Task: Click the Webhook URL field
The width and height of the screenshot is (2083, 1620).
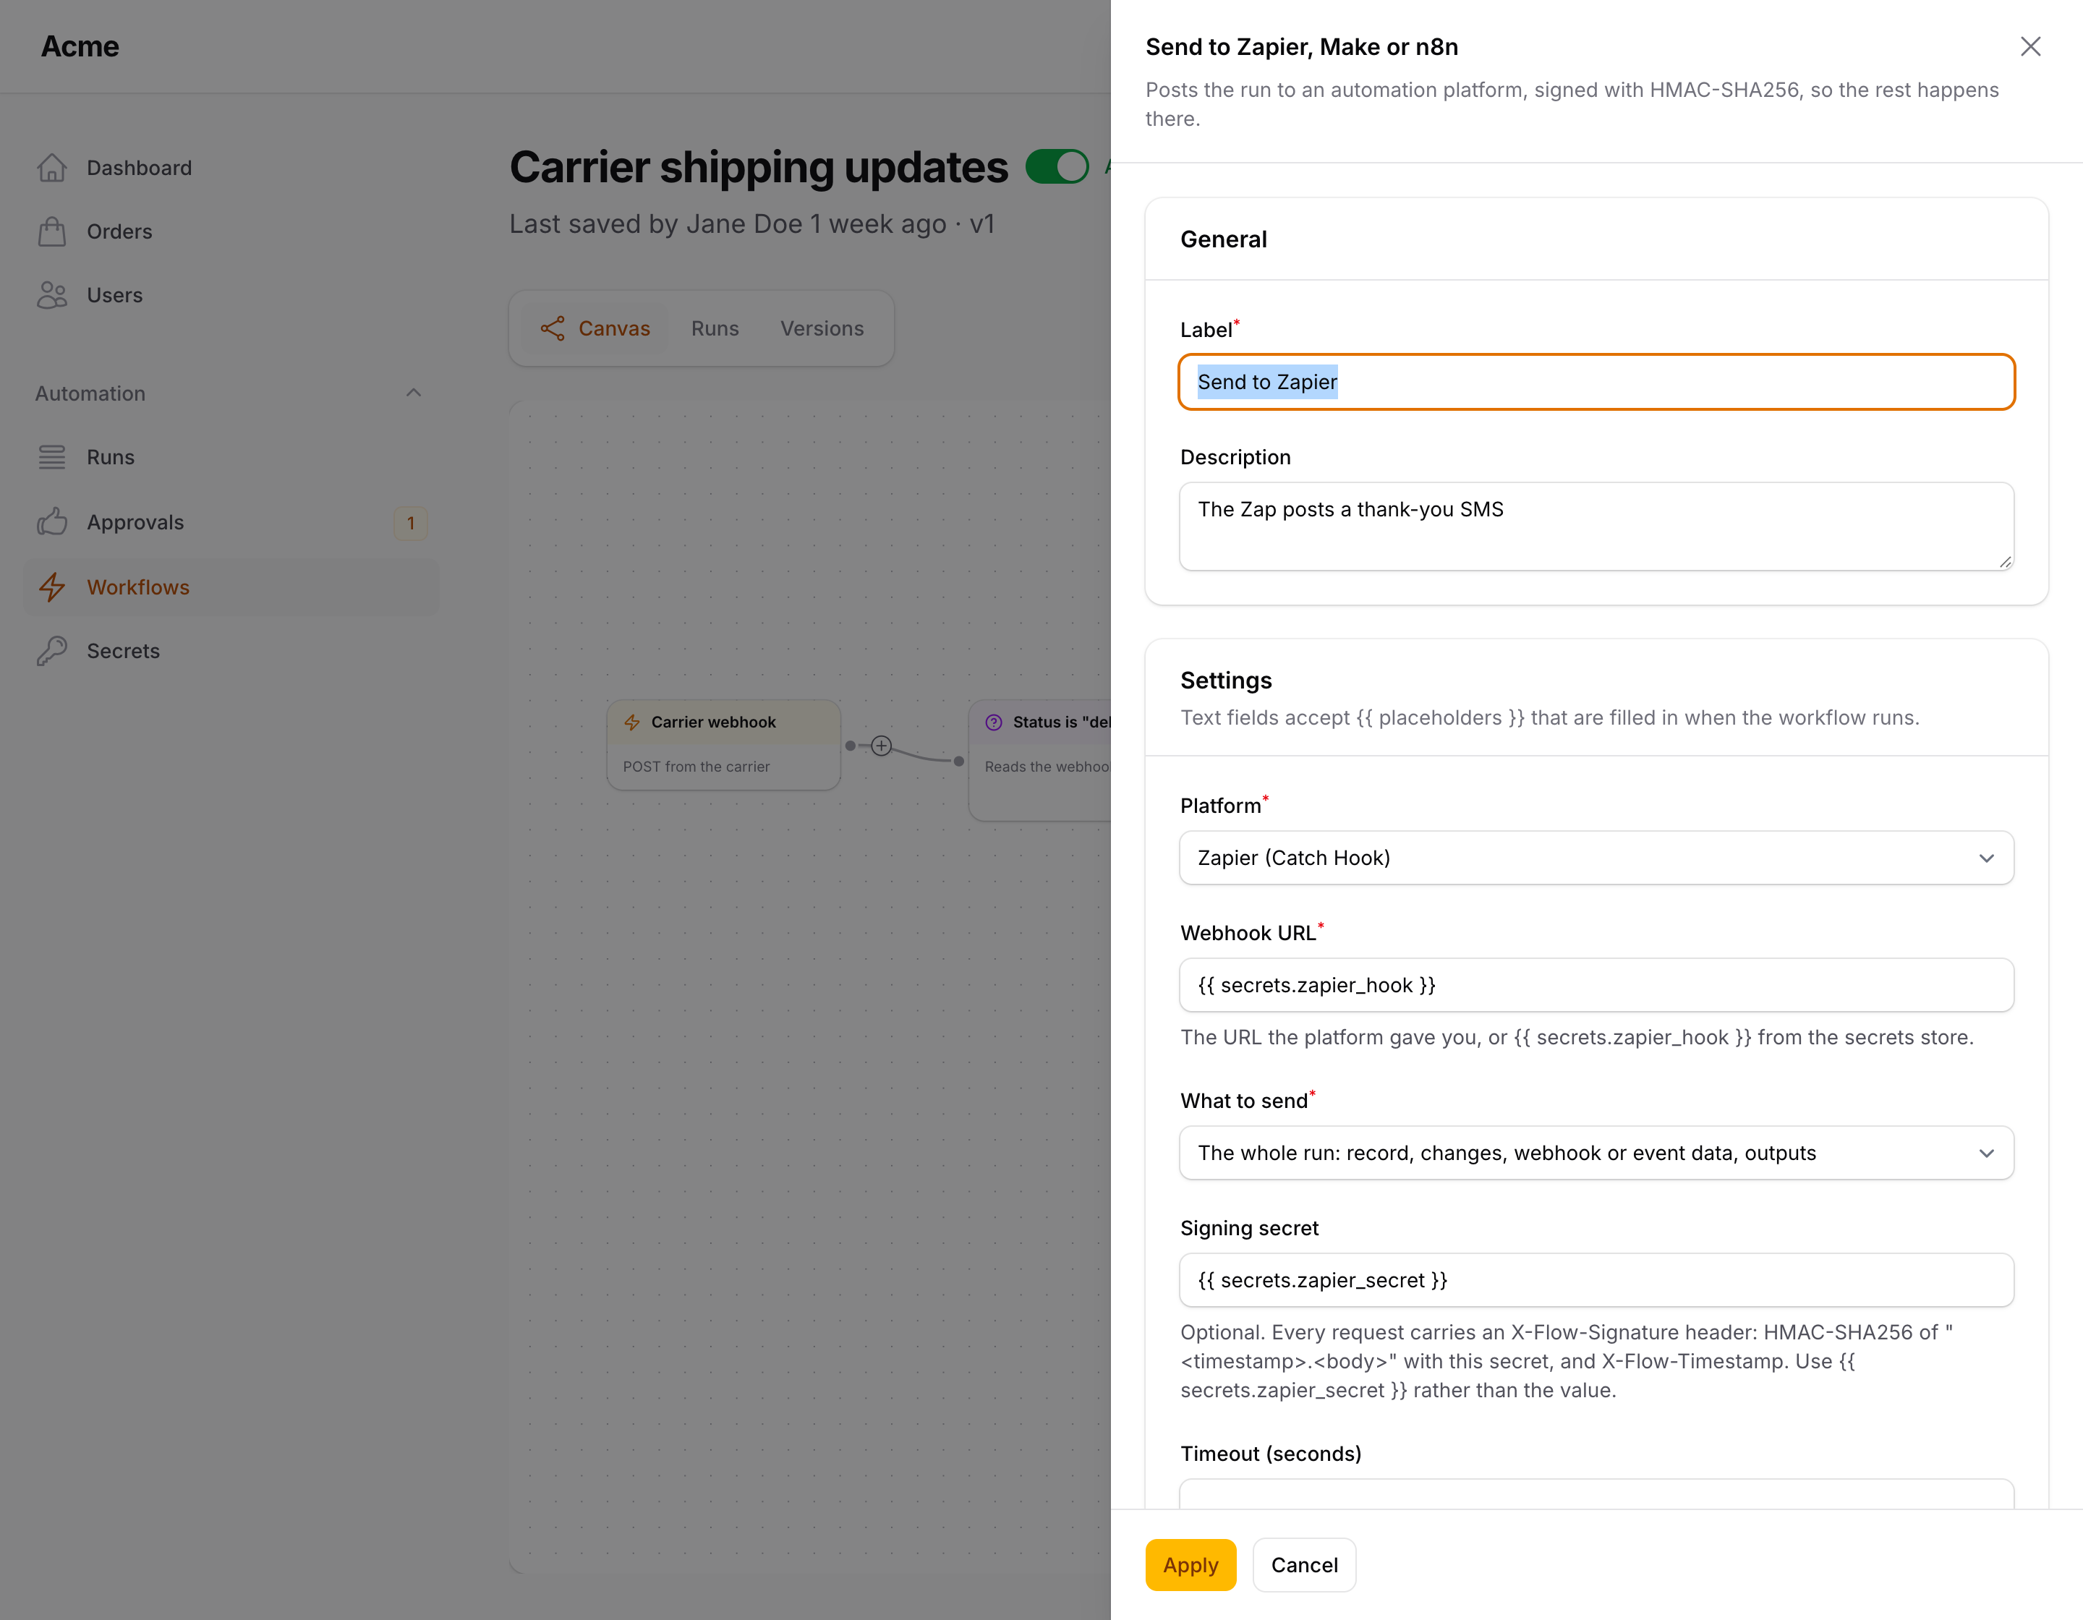Action: (x=1596, y=986)
